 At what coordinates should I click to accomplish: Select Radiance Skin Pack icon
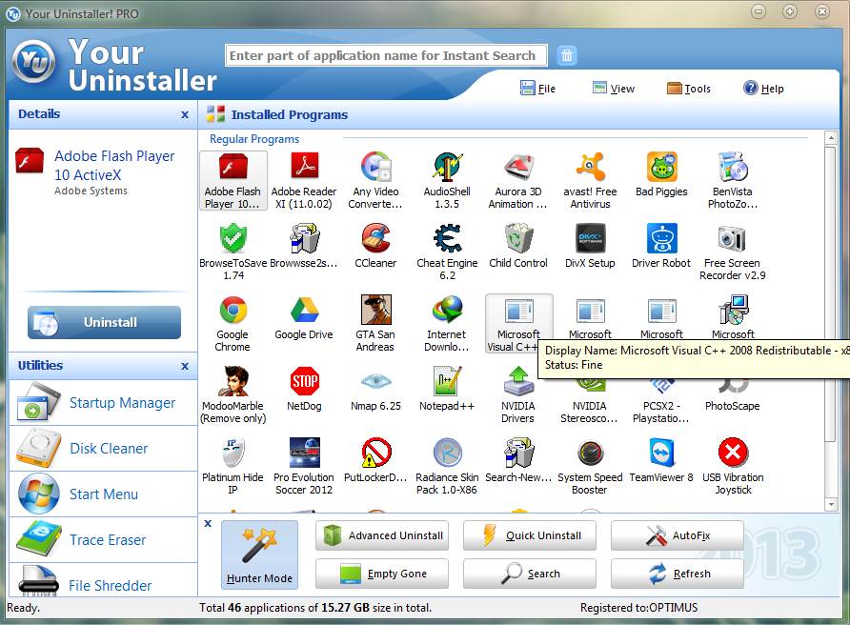click(x=447, y=453)
